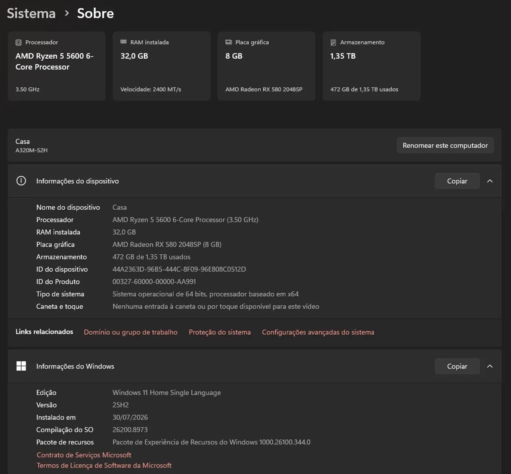Image resolution: width=511 pixels, height=474 pixels.
Task: Go back to Sistema in breadcrumb
Action: tap(31, 13)
